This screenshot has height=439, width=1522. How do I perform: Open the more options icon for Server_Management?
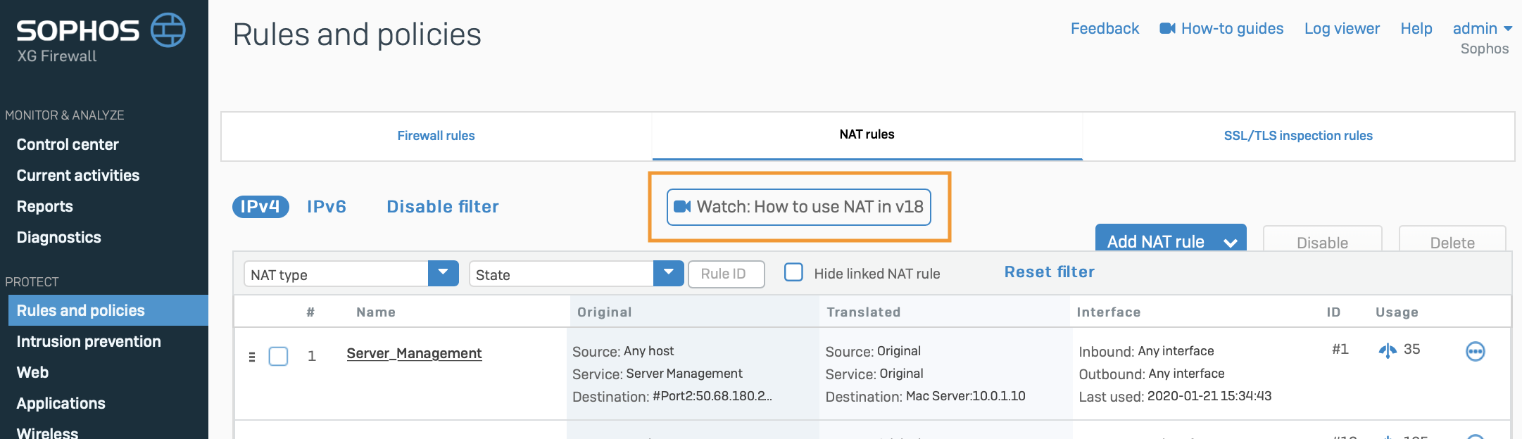click(1475, 351)
